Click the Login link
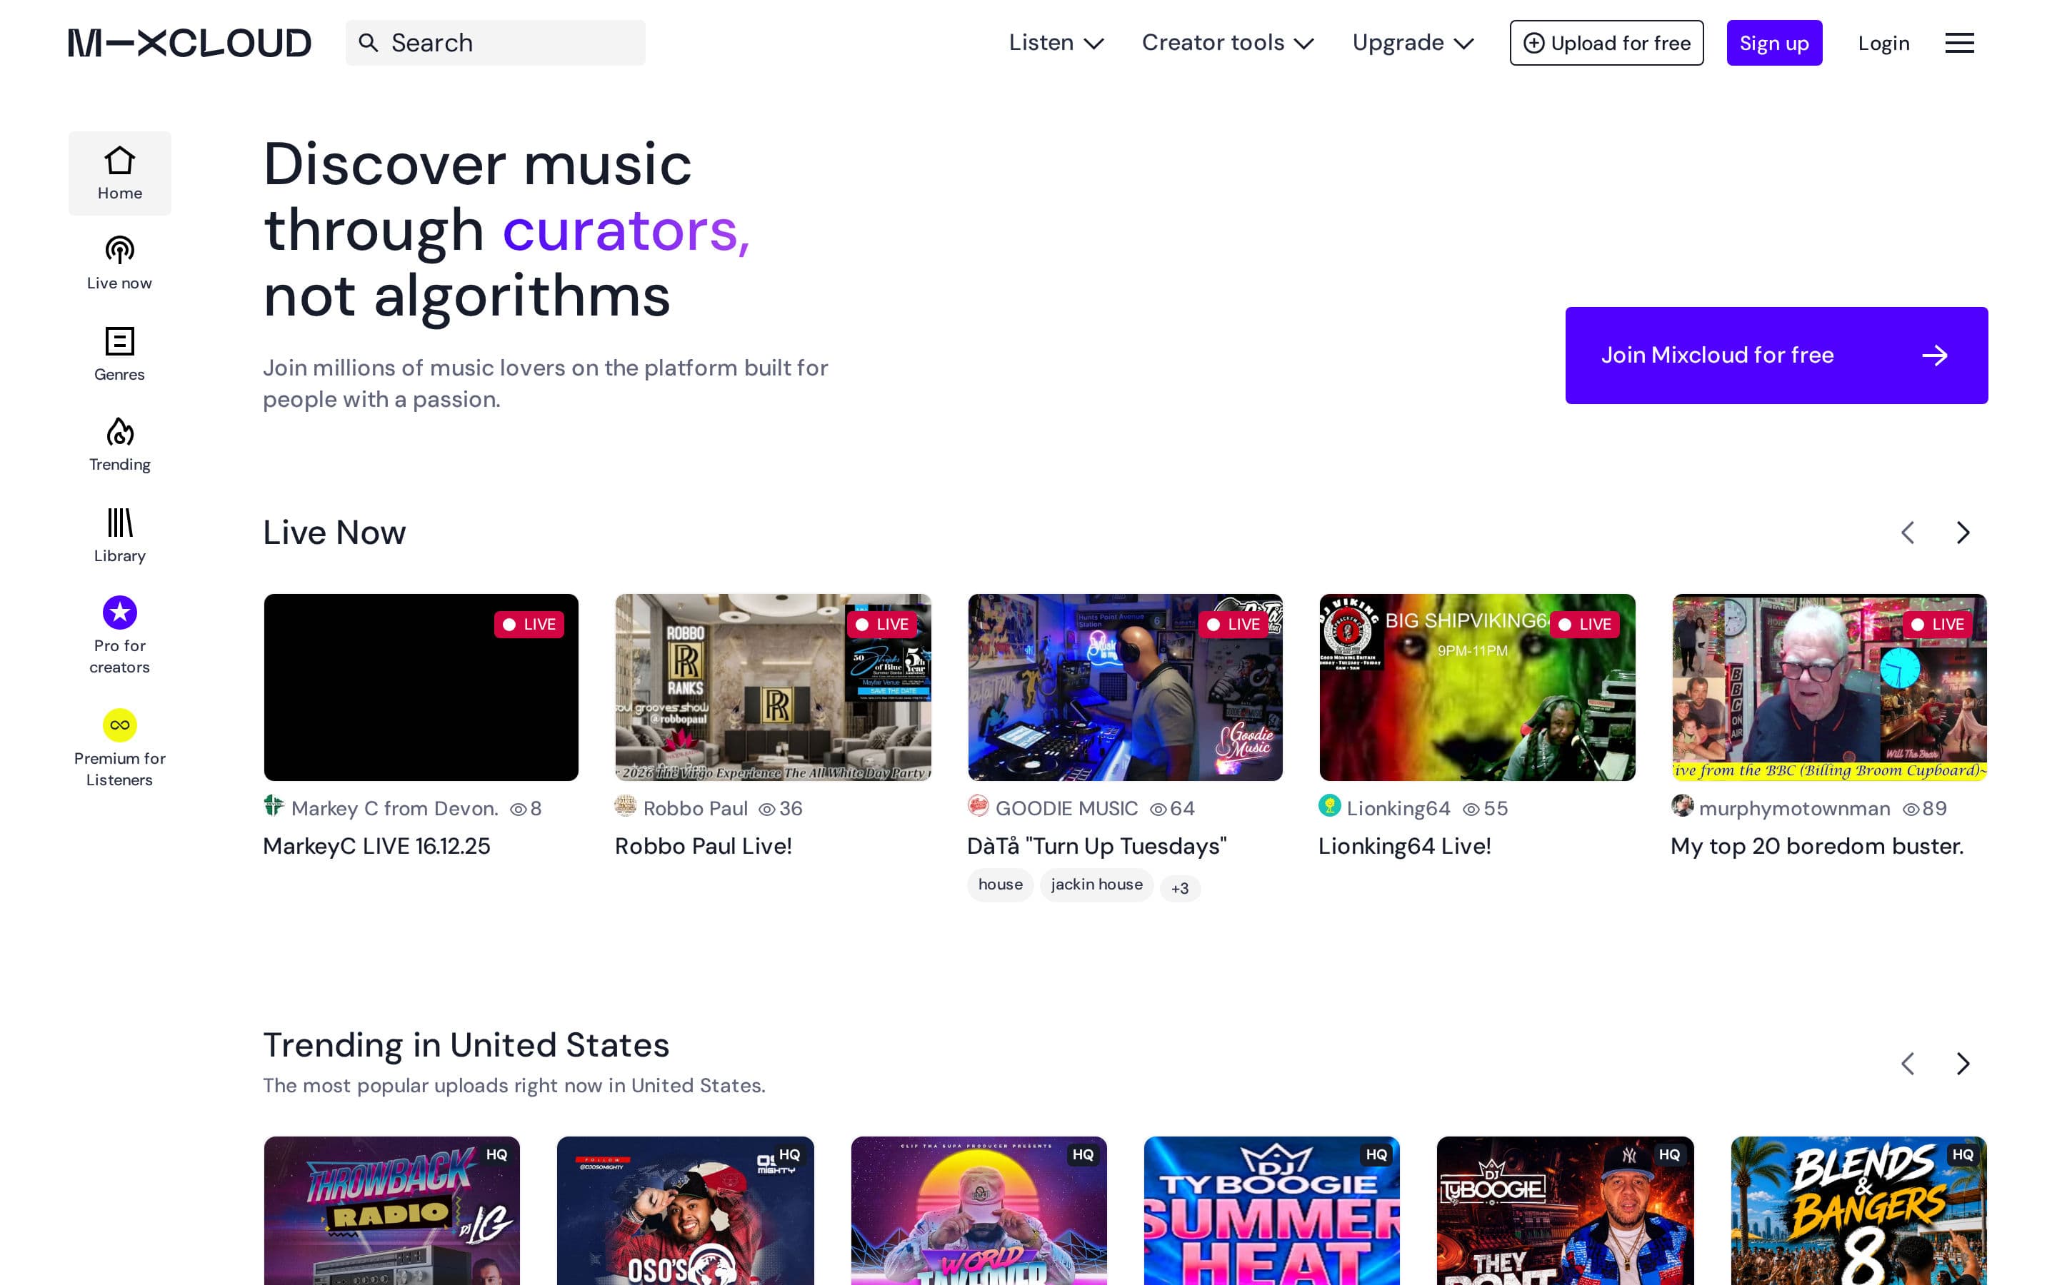The image size is (2057, 1285). click(1883, 43)
